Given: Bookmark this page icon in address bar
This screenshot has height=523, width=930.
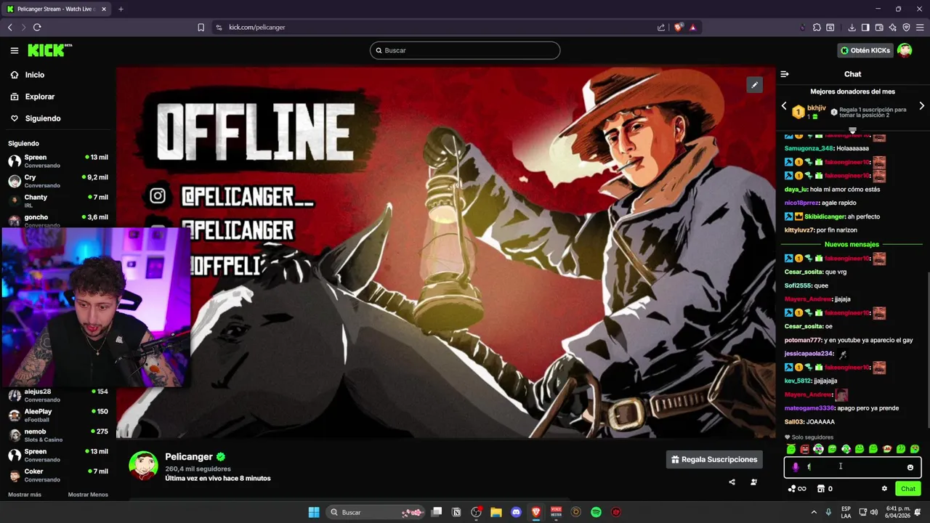Looking at the screenshot, I should pos(201,28).
